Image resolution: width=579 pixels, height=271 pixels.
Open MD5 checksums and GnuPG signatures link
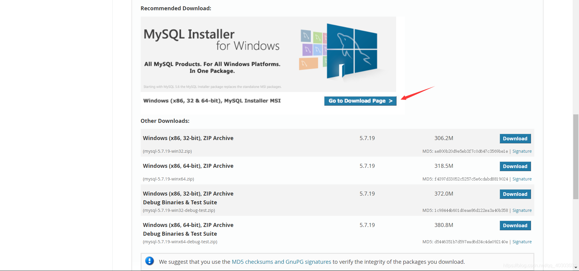tap(281, 262)
